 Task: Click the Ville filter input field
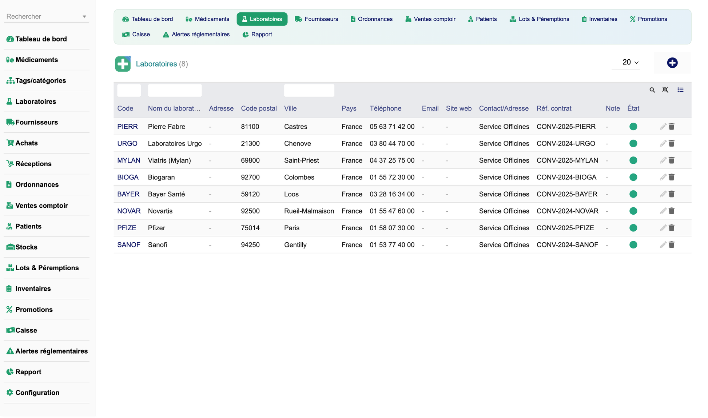[309, 91]
